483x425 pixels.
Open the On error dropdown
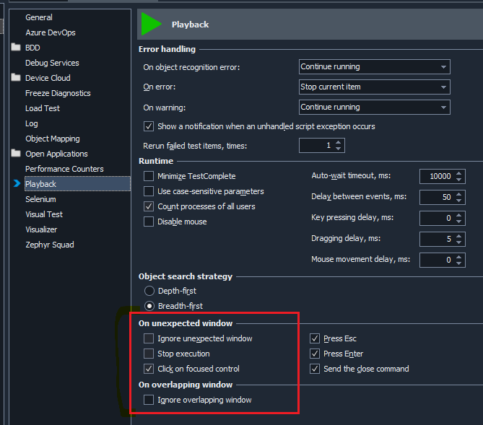pyautogui.click(x=374, y=87)
